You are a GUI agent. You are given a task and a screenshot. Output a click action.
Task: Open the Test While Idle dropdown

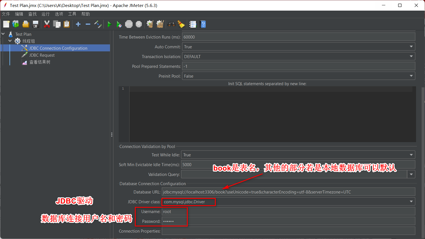[x=298, y=155]
